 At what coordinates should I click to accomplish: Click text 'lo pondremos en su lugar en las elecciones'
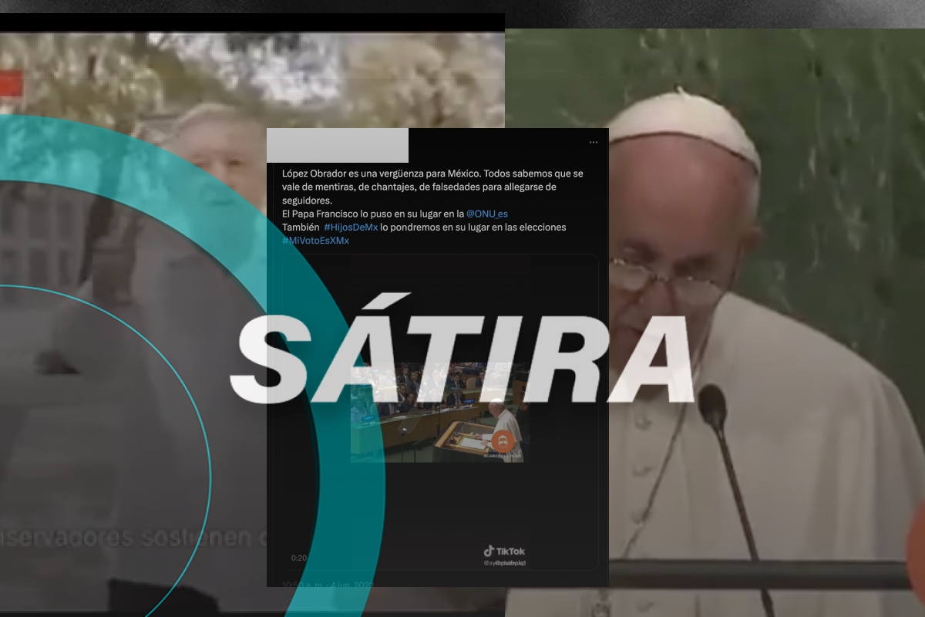[x=473, y=228]
